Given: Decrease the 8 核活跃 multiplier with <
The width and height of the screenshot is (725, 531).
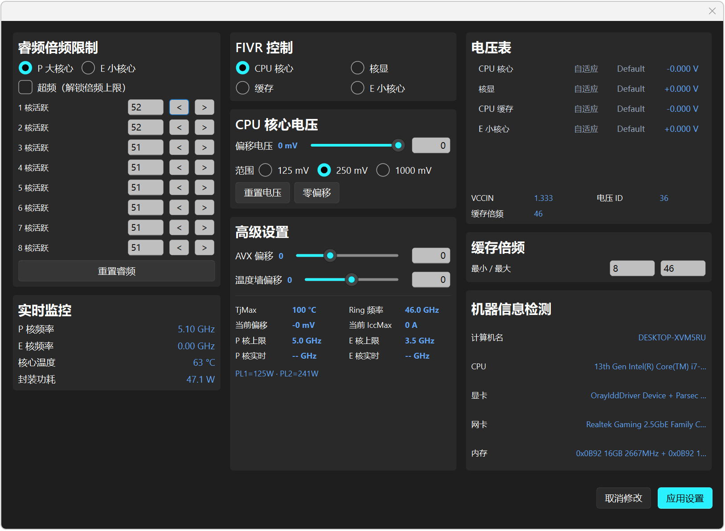Looking at the screenshot, I should click(x=179, y=248).
